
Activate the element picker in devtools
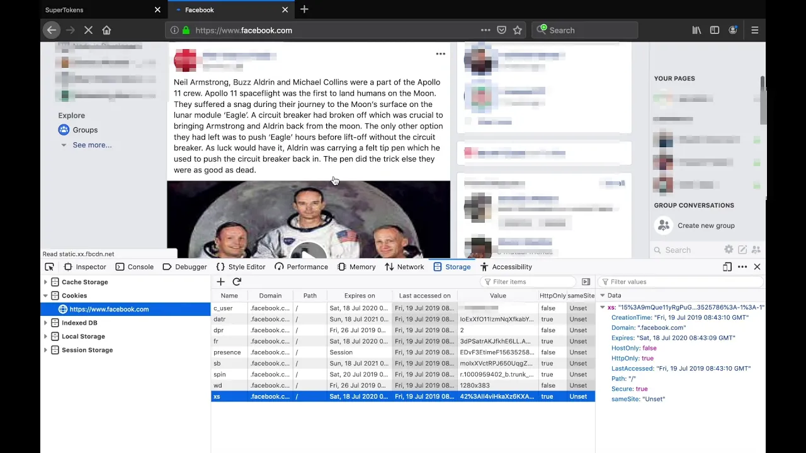49,267
